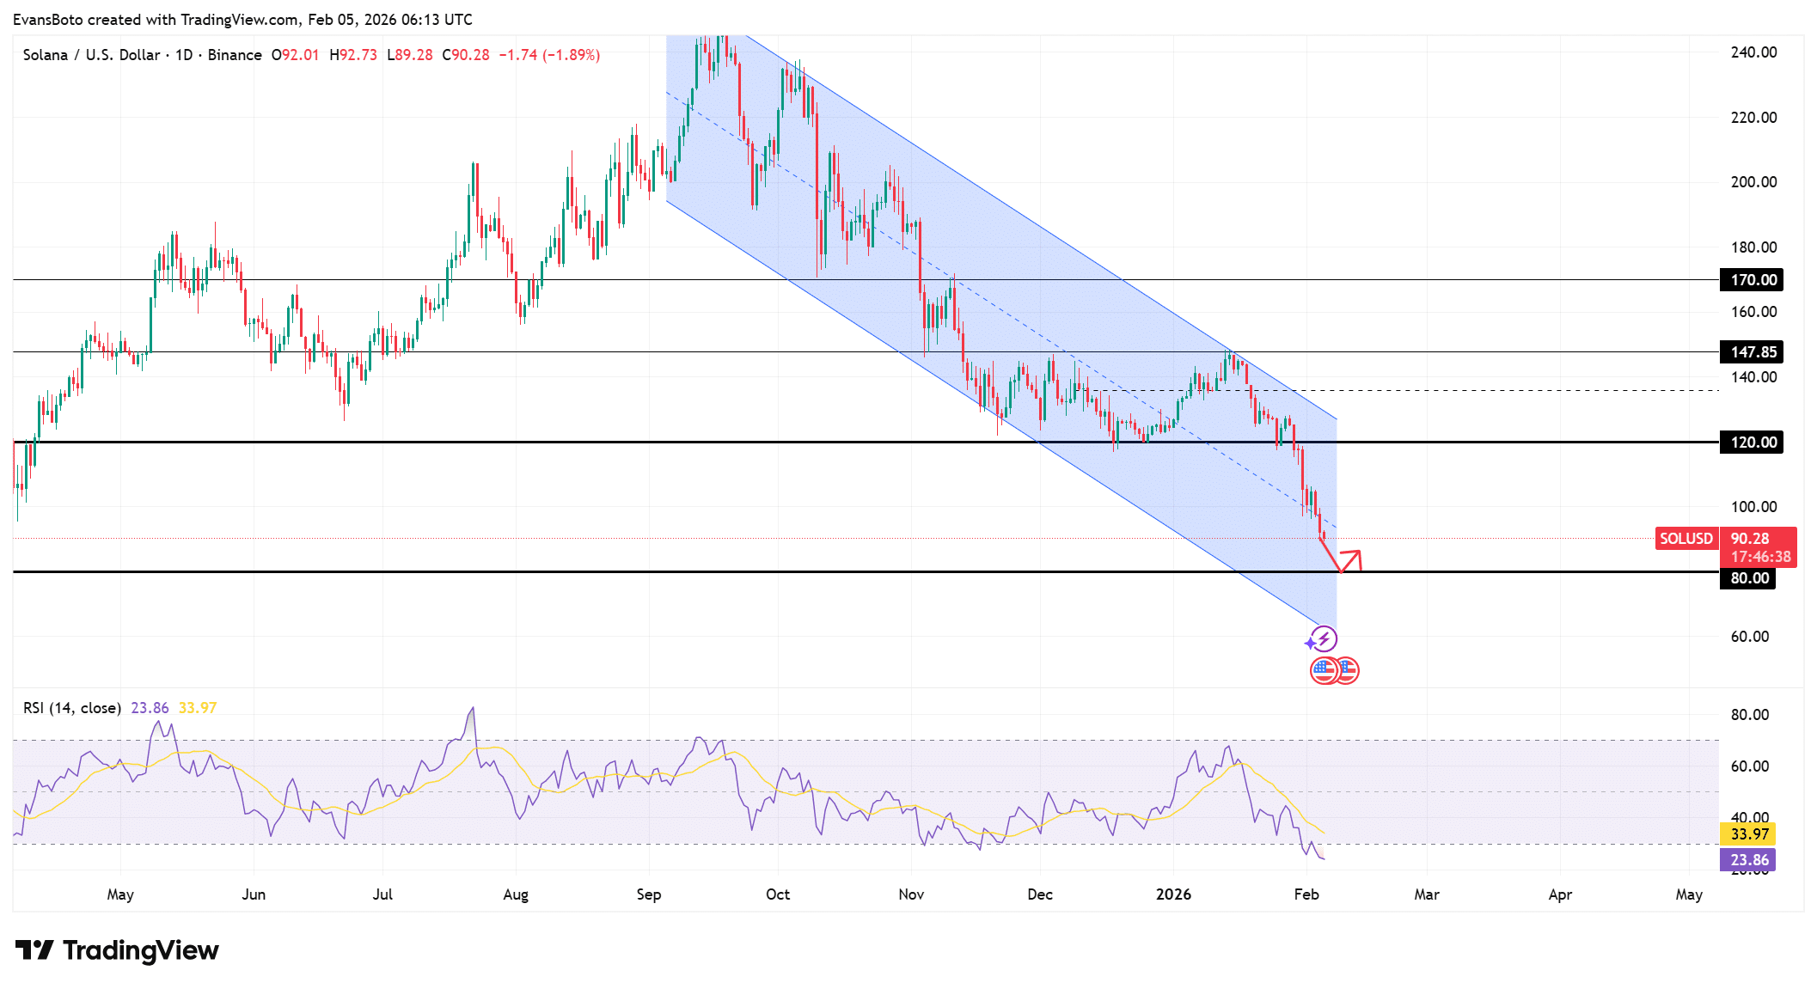The image size is (1817, 989).
Task: Click the Feb label on the time axis
Action: pyautogui.click(x=1306, y=894)
